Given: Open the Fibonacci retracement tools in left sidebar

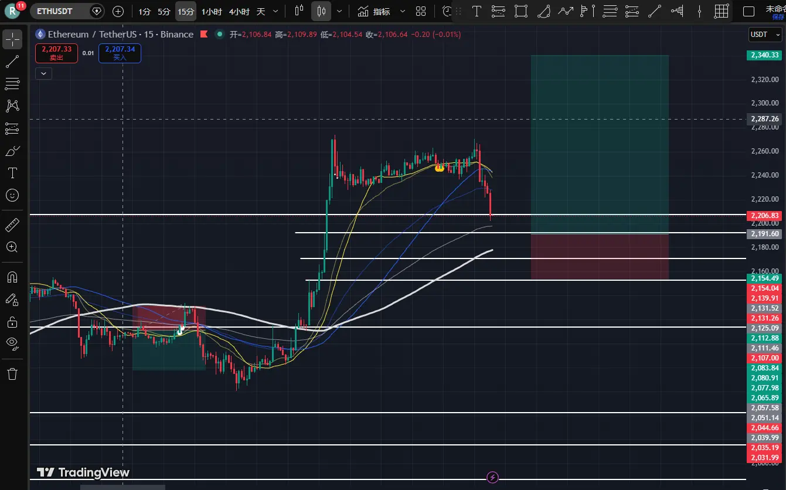Looking at the screenshot, I should [12, 84].
